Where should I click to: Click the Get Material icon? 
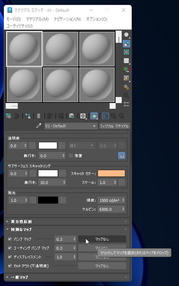click(x=9, y=116)
